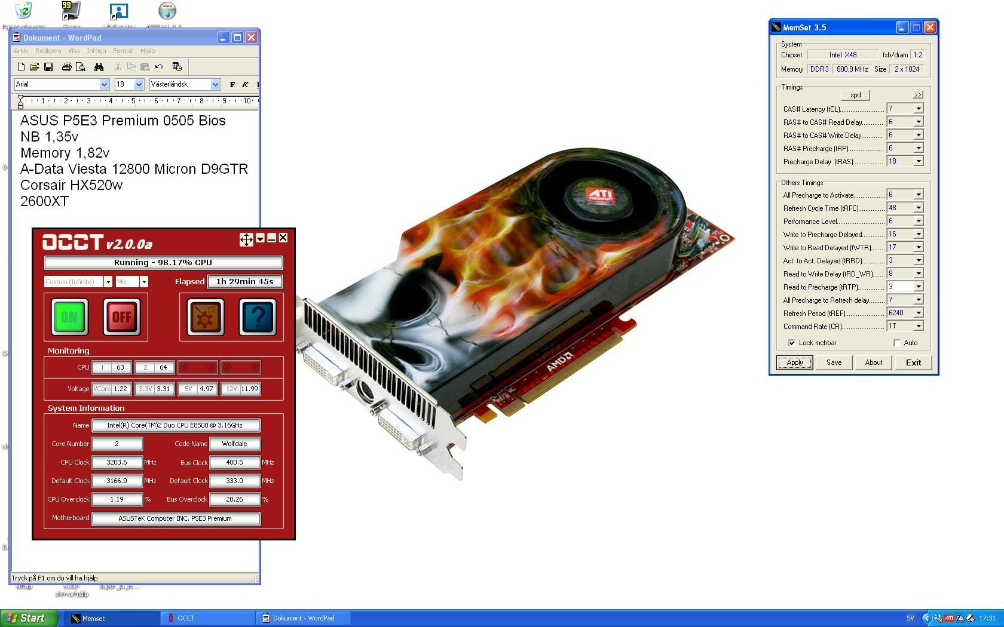
Task: Click Save button in MemSet
Action: [x=834, y=362]
